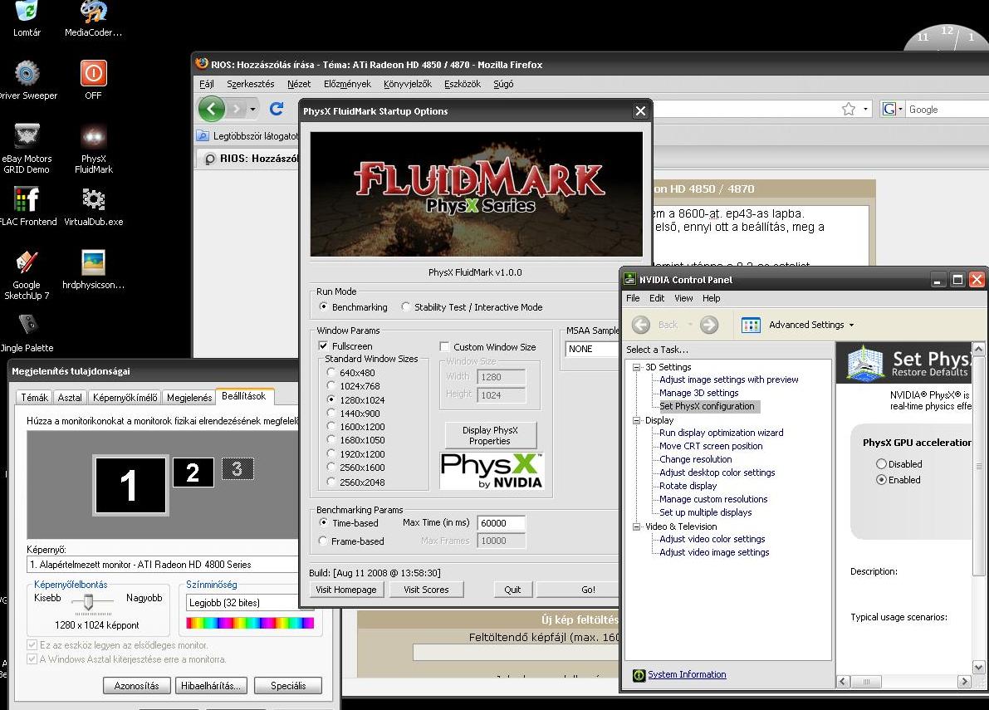Select Time-based benchmarking option

[324, 522]
